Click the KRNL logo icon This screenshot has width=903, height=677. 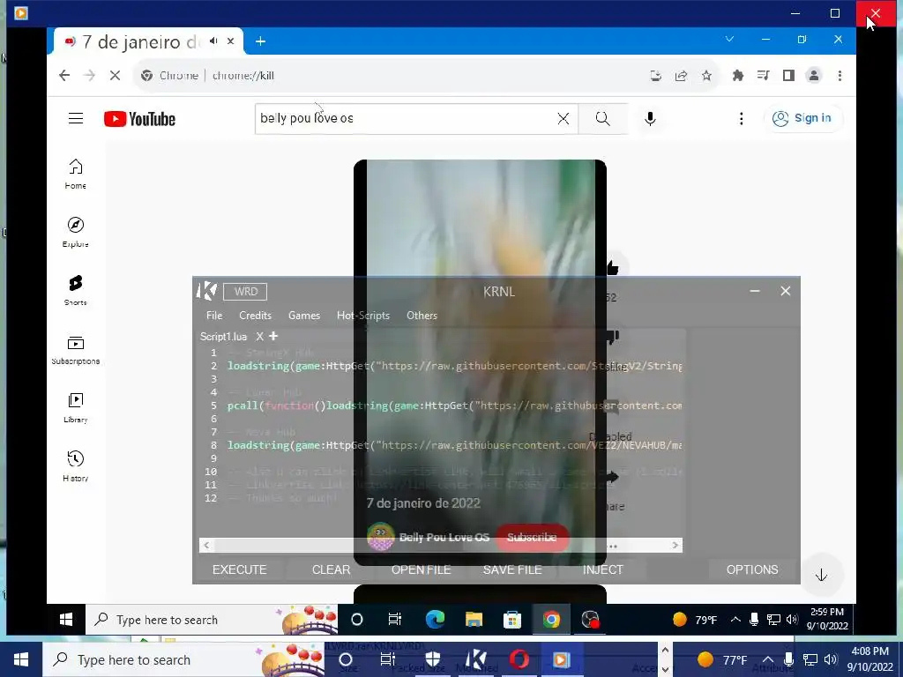click(x=206, y=291)
